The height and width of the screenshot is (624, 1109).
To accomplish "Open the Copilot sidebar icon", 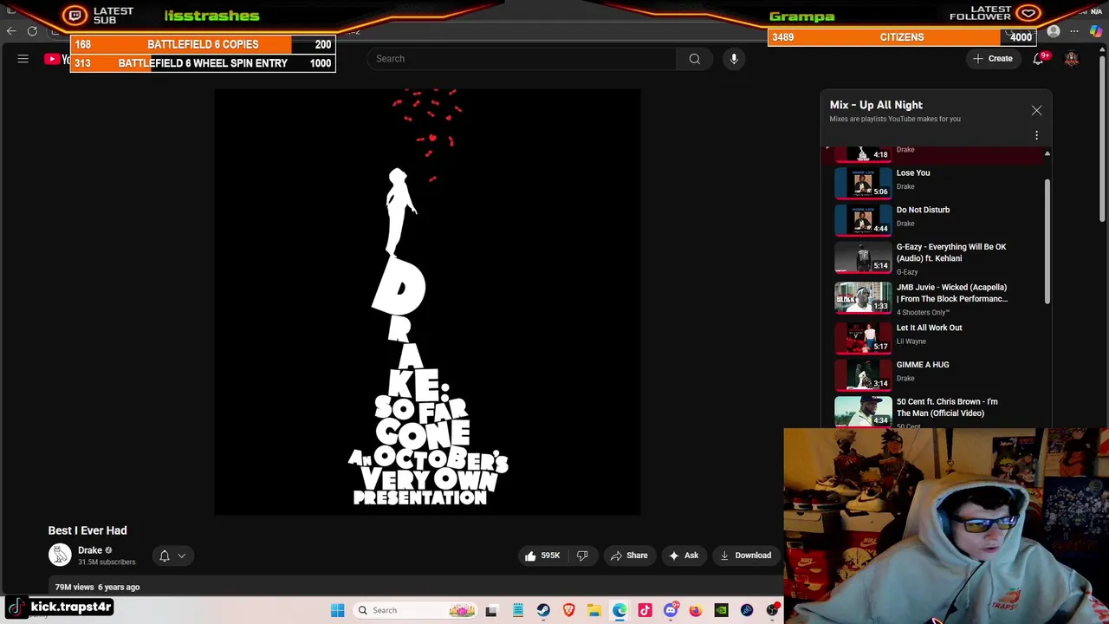I will pyautogui.click(x=1096, y=32).
